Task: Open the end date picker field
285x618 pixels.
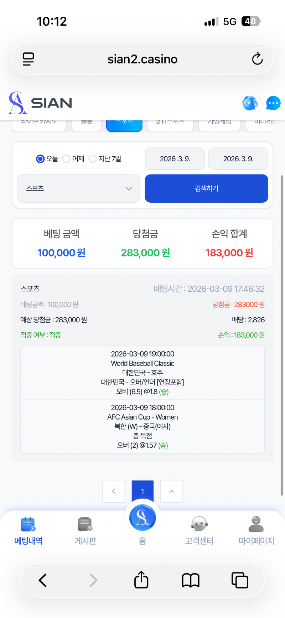Action: [x=238, y=159]
